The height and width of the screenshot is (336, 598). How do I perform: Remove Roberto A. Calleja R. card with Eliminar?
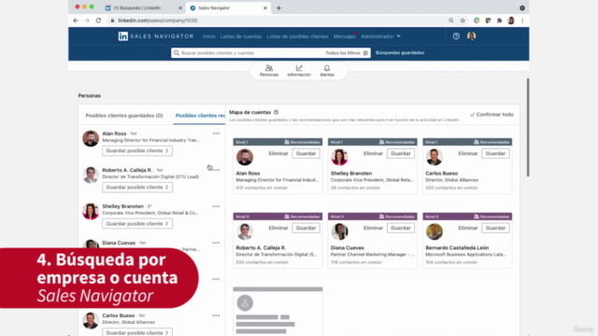[278, 228]
